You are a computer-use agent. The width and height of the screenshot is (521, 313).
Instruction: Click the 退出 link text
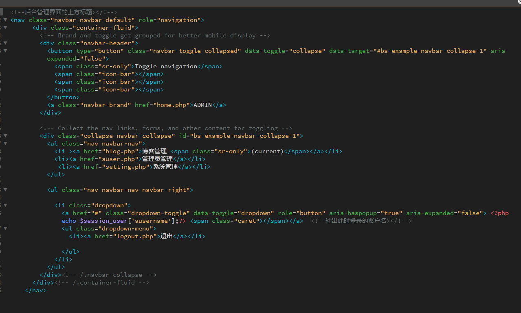(167, 236)
